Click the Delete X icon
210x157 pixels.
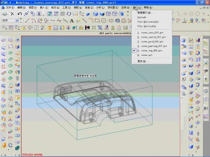pyautogui.click(x=12, y=14)
